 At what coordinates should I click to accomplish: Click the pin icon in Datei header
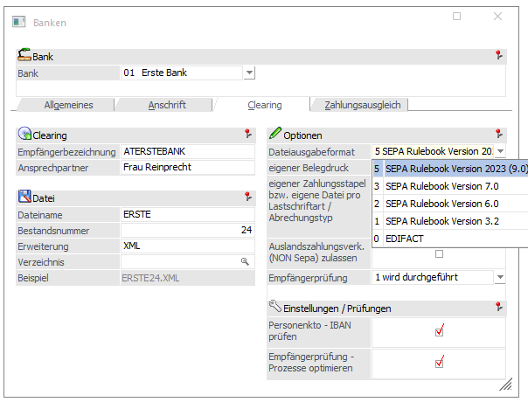click(x=248, y=198)
